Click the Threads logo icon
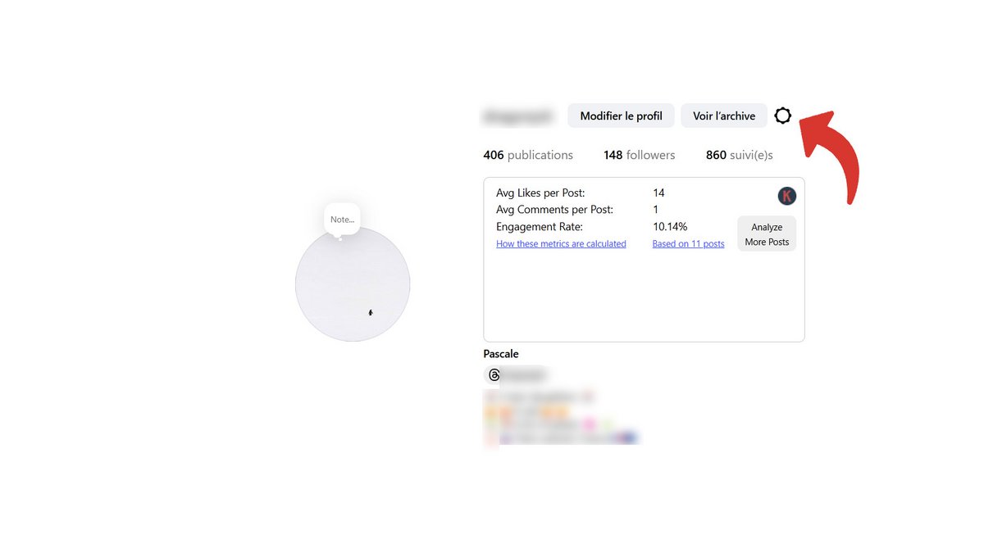Image resolution: width=984 pixels, height=553 pixels. 494,375
